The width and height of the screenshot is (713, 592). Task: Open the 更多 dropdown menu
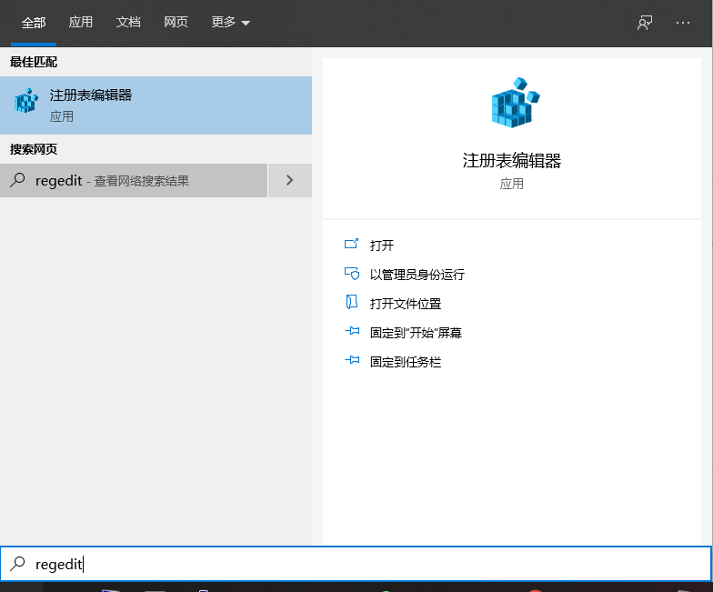point(231,22)
